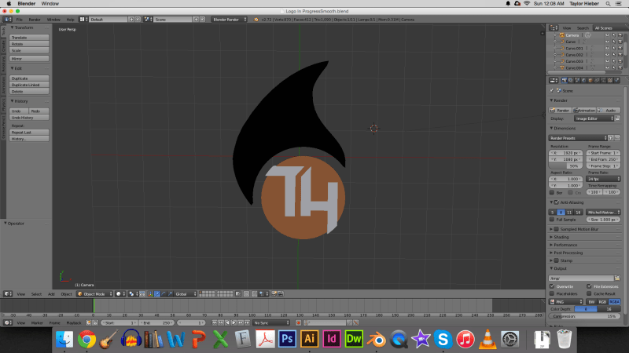This screenshot has width=629, height=353.
Task: Select the scale manipulator icon
Action: (170, 293)
